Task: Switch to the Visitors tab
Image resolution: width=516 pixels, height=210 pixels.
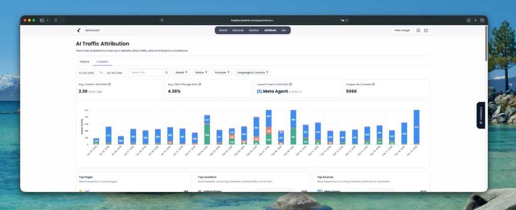Action: pyautogui.click(x=84, y=61)
